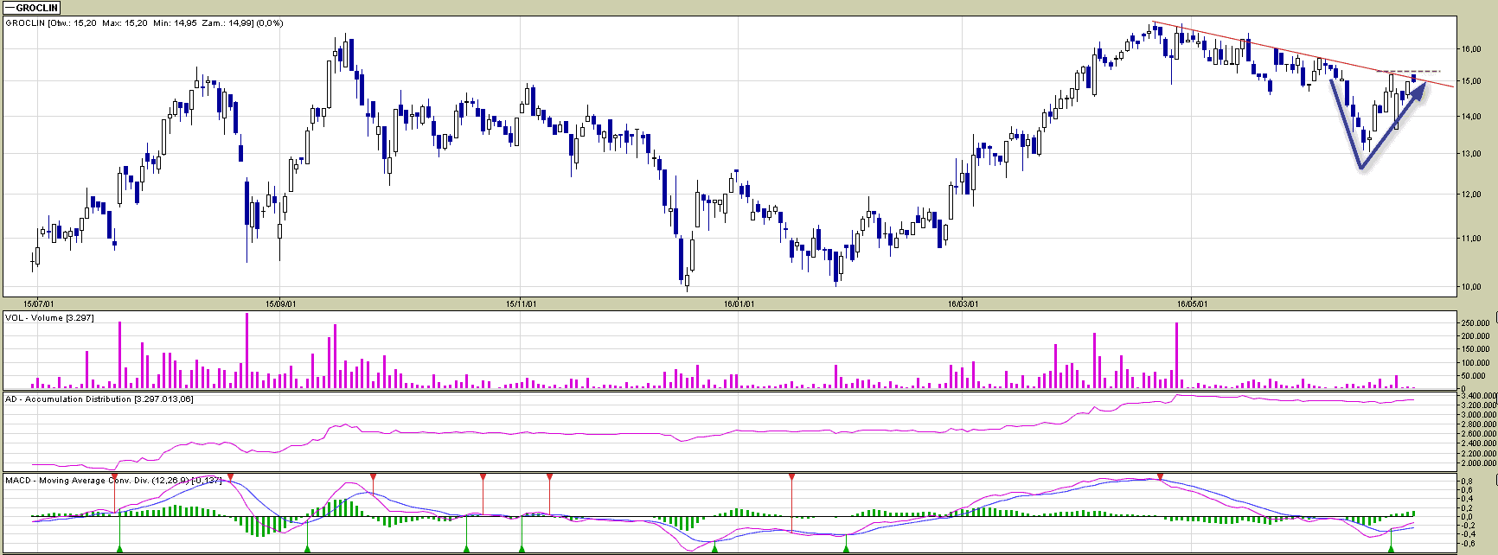1498x555 pixels.
Task: Click the bottom tip of blue V shape
Action: coord(1360,168)
